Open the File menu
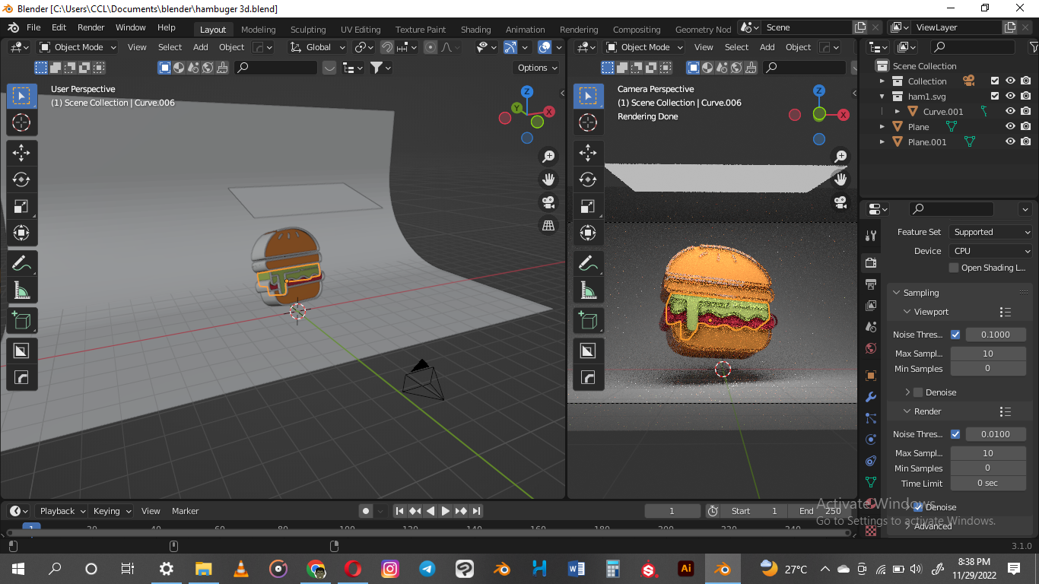 click(33, 27)
